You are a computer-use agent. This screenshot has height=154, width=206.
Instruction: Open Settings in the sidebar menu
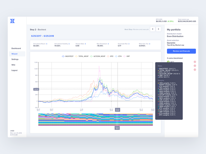tap(15, 59)
